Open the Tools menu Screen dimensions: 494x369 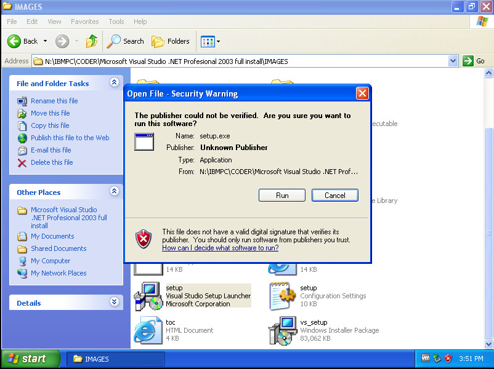[x=116, y=22]
